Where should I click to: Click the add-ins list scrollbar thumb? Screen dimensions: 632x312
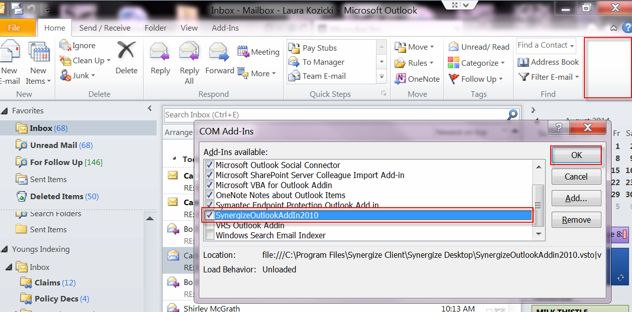click(538, 205)
